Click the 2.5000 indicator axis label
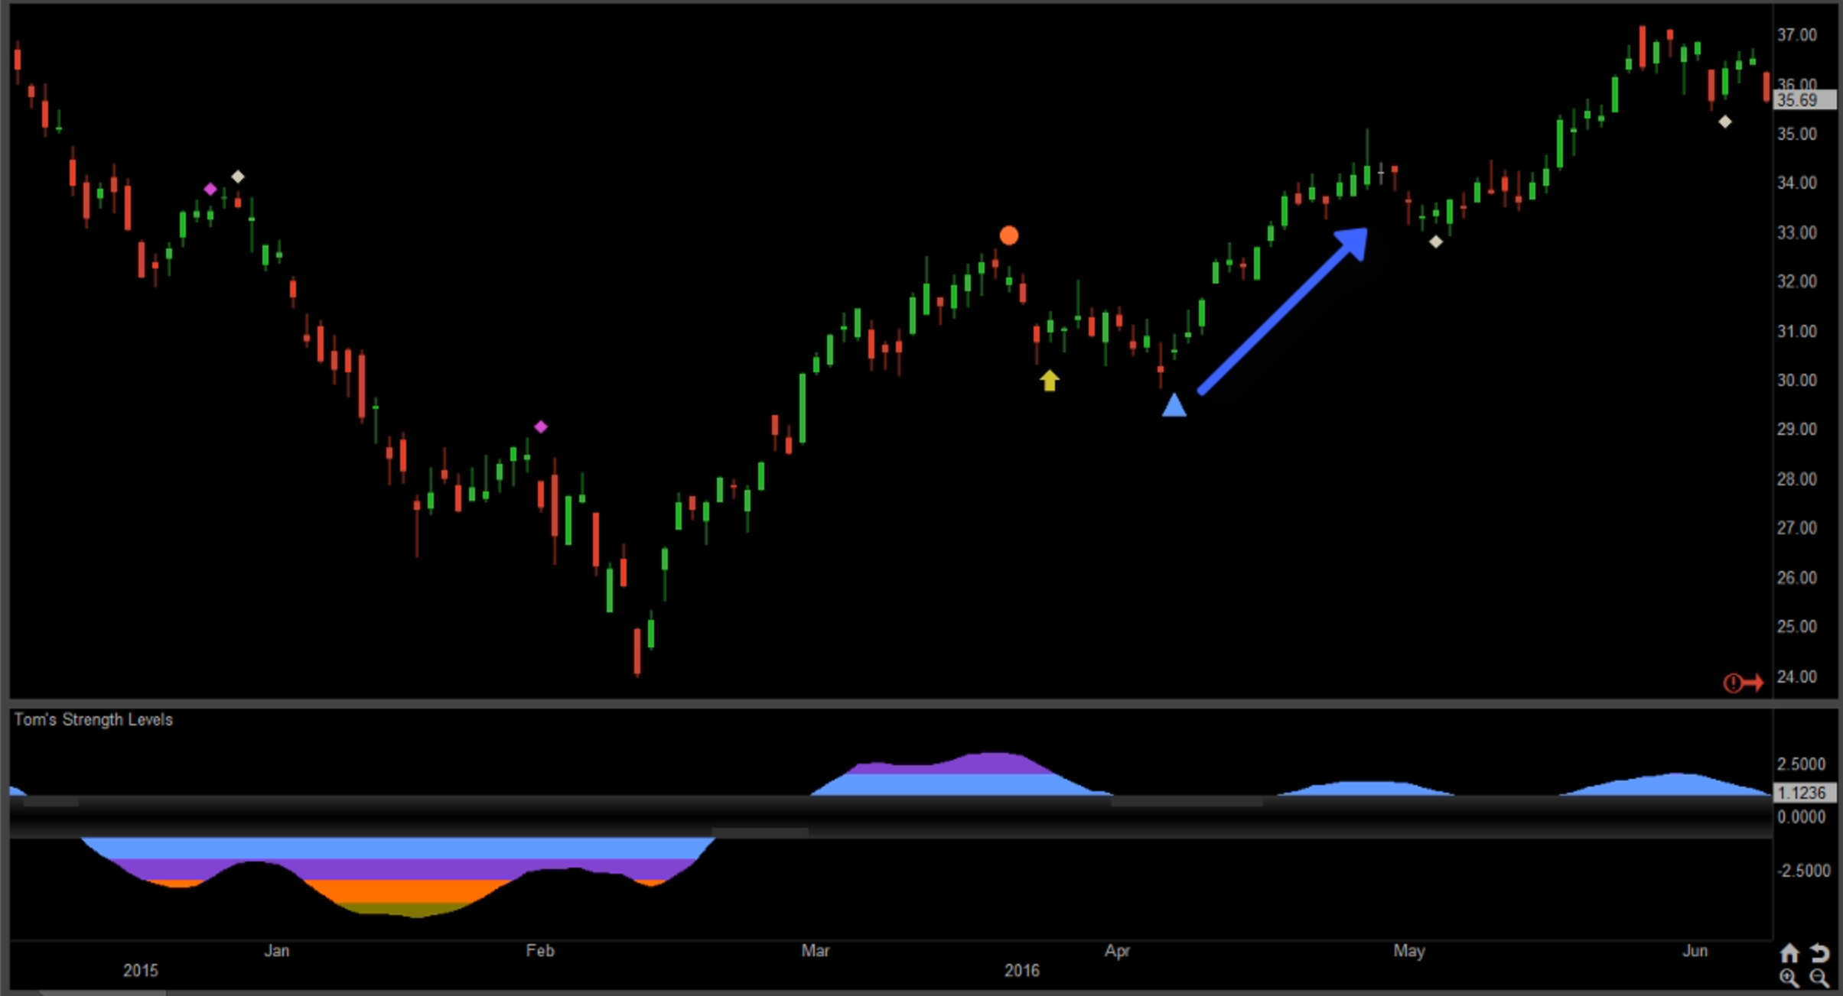Image resolution: width=1843 pixels, height=996 pixels. click(x=1801, y=764)
